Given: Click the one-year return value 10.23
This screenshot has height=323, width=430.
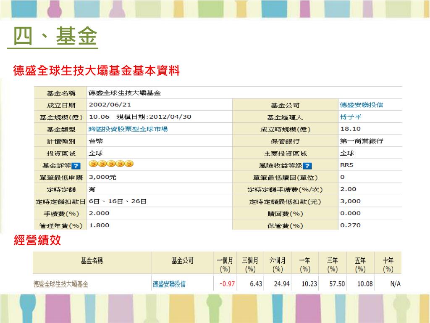Looking at the screenshot, I should coord(309,284).
